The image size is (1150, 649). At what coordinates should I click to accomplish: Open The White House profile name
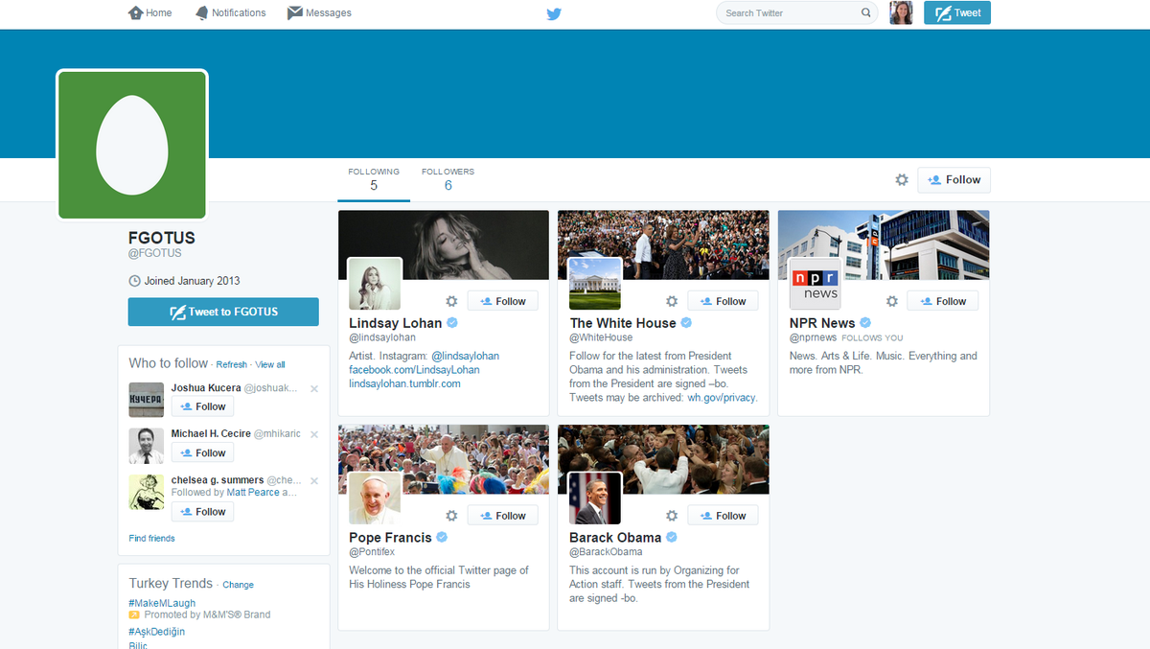[x=623, y=323]
